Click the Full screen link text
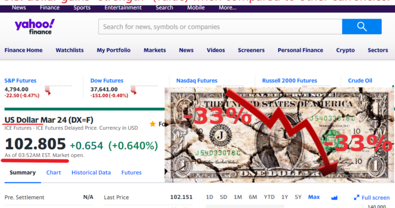 pyautogui.click(x=376, y=198)
